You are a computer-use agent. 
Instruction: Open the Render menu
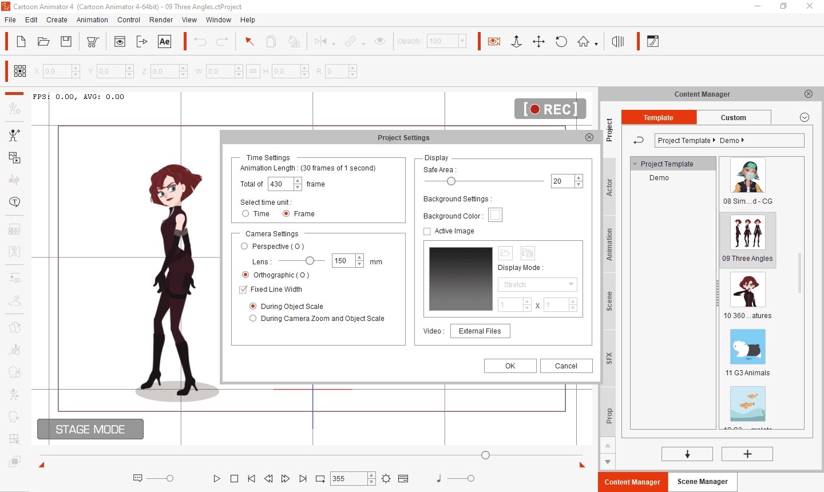161,19
